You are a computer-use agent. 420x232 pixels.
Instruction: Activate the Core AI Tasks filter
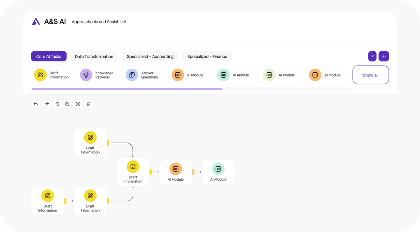[49, 56]
